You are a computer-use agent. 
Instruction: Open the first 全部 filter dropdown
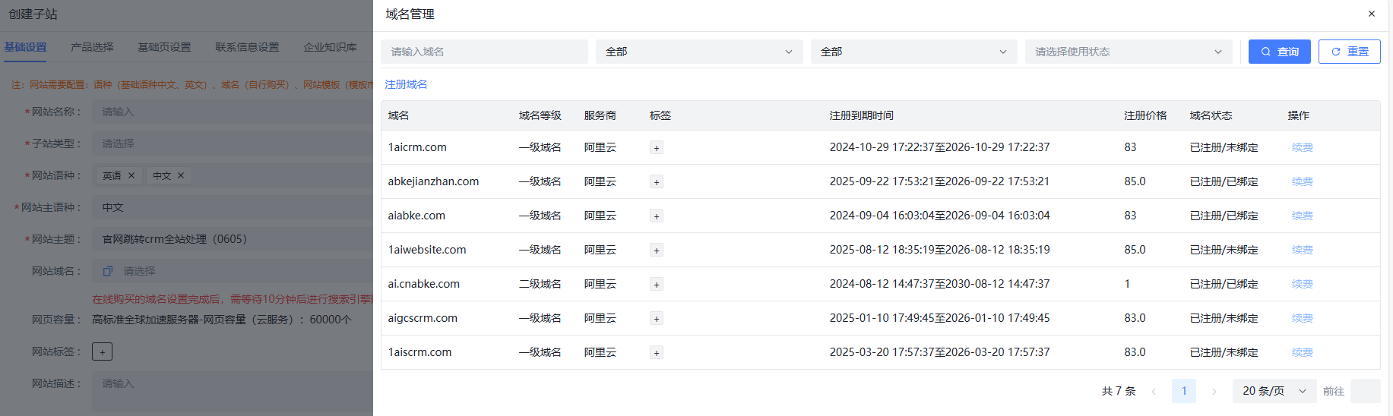(698, 52)
